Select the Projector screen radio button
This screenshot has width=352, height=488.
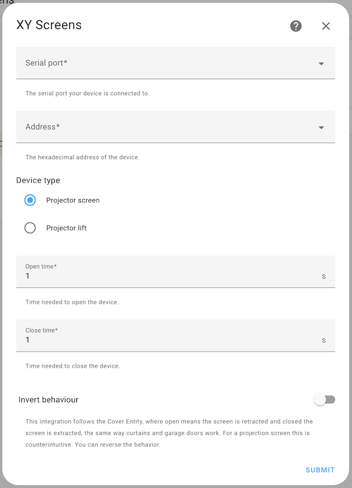[30, 200]
